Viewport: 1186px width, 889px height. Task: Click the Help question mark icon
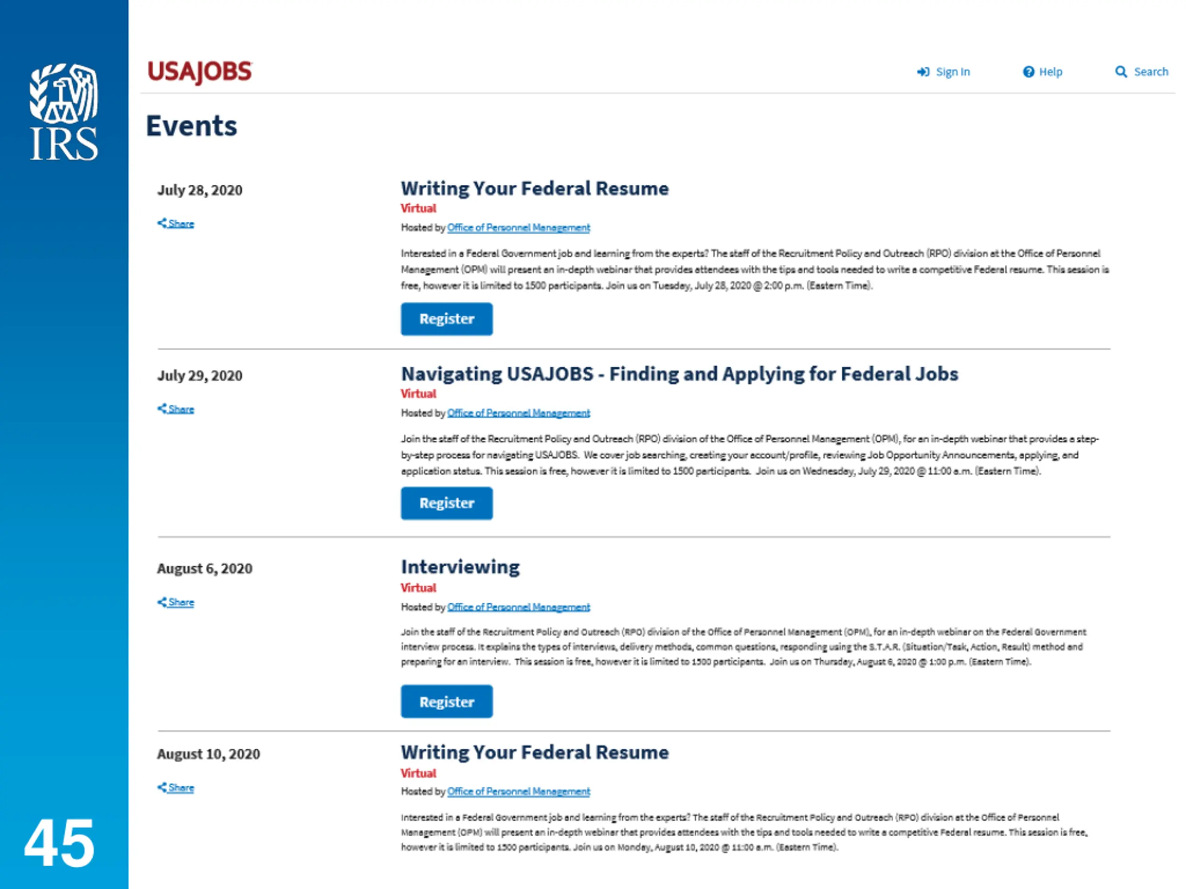point(1028,72)
